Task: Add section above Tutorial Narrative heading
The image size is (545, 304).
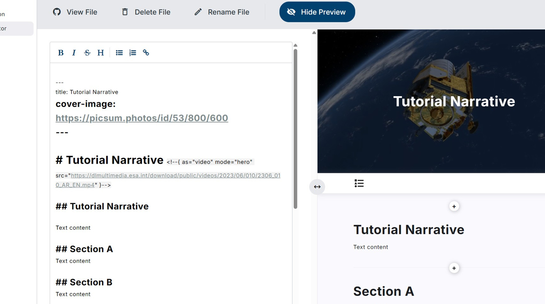Action: pyautogui.click(x=454, y=206)
